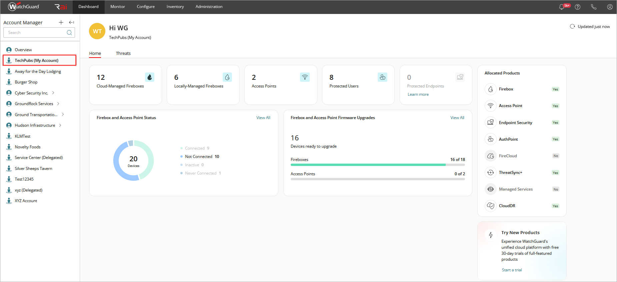617x282 pixels.
Task: Click the ThreatSync+ product icon
Action: click(x=491, y=172)
